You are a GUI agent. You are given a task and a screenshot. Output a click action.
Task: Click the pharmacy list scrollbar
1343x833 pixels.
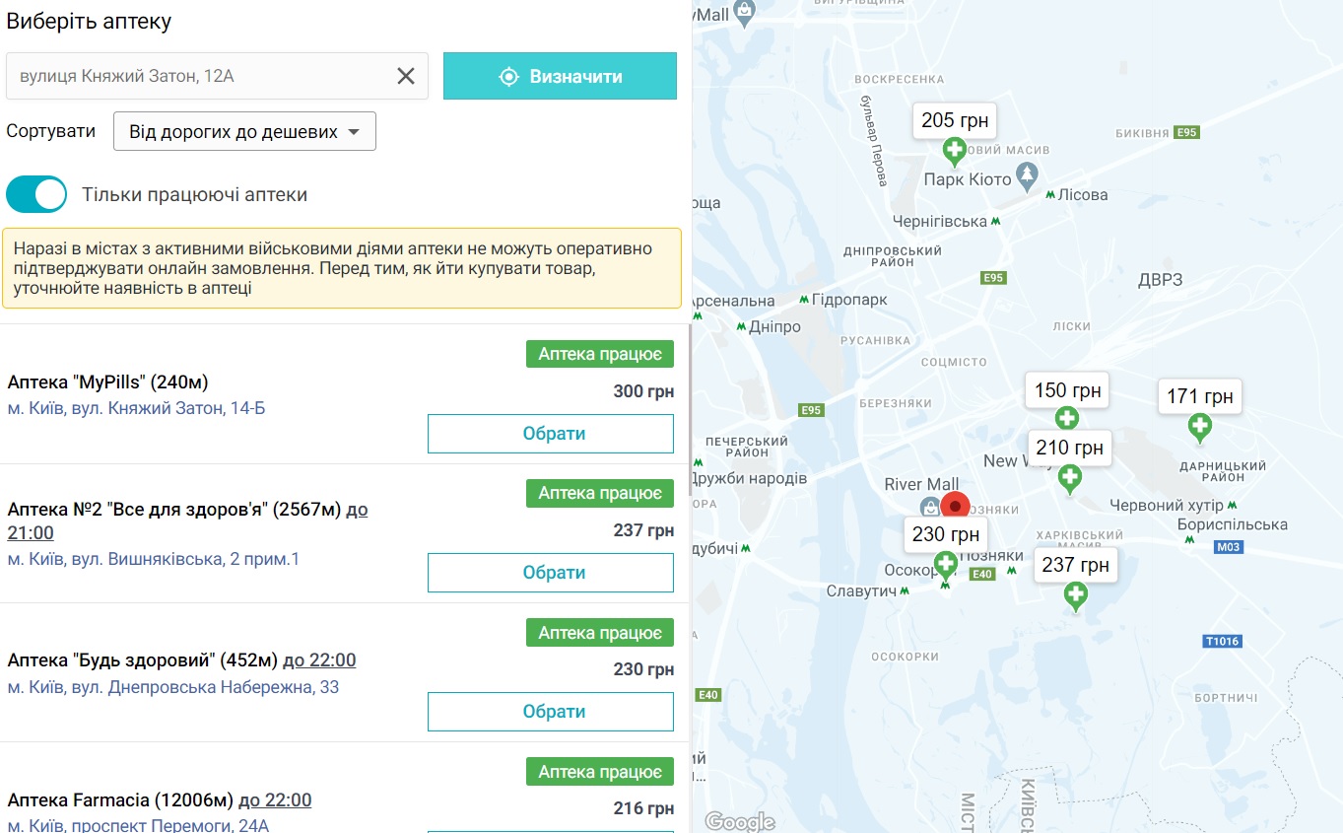pos(690,394)
